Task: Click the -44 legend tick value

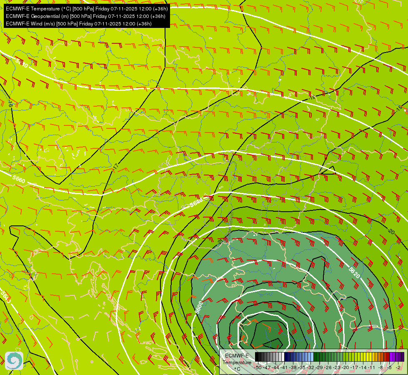Action: (275, 367)
